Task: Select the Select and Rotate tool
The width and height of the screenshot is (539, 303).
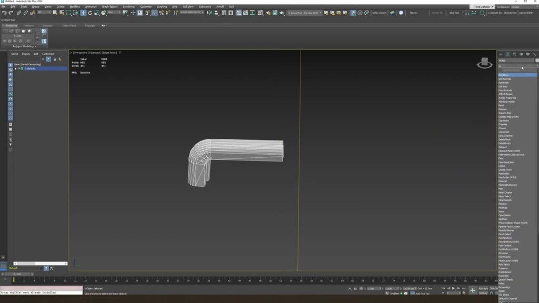Action: (x=89, y=13)
